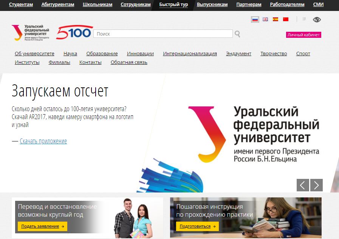339x239 pixels.
Task: Click the Подготовиться button
Action: 197,226
